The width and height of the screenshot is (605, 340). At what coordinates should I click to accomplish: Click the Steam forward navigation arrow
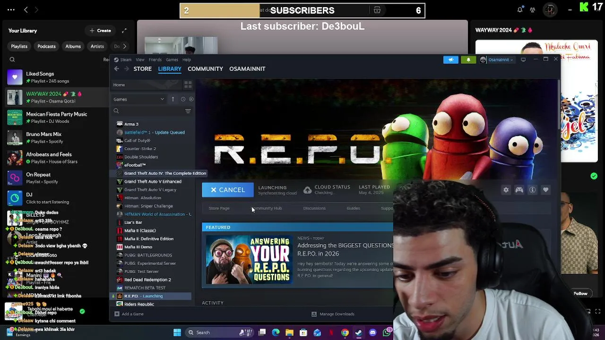point(127,69)
